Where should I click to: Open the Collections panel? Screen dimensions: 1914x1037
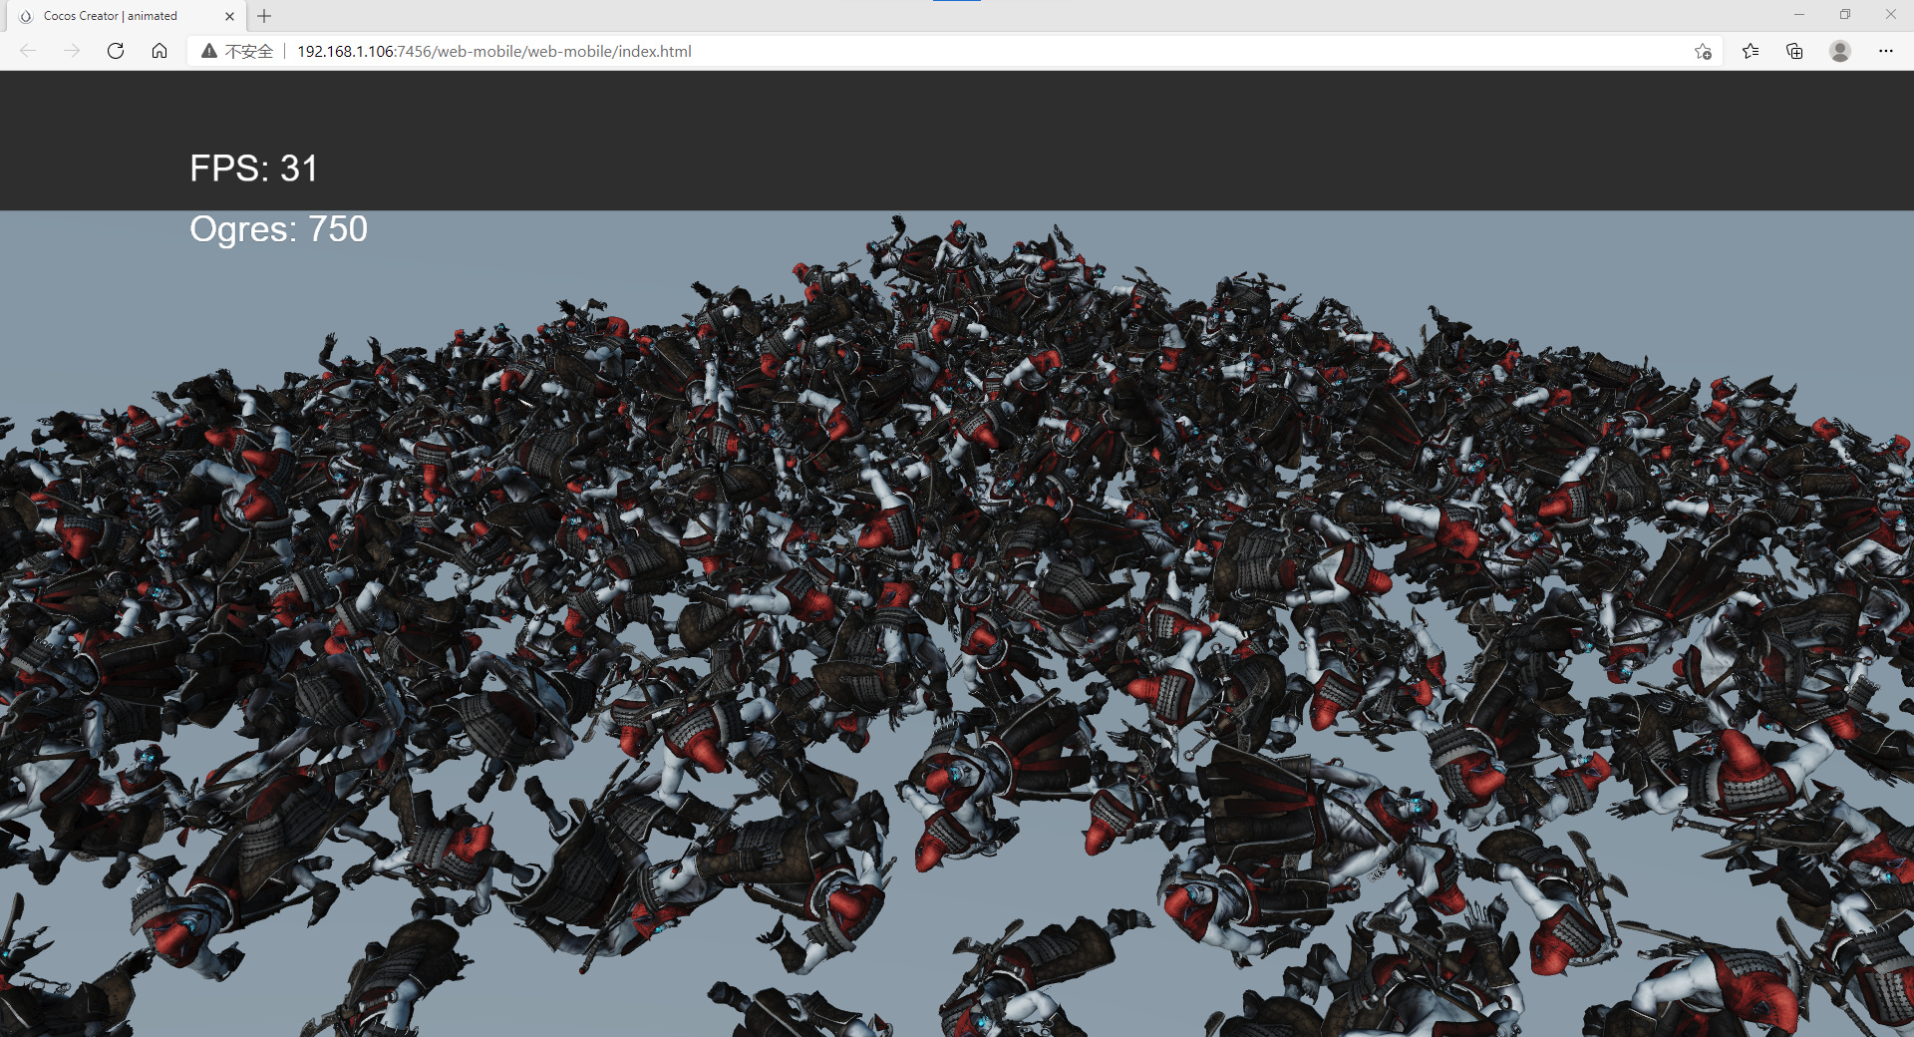pyautogui.click(x=1794, y=51)
